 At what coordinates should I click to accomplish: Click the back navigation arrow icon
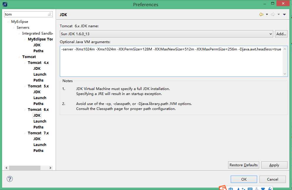coord(261,14)
